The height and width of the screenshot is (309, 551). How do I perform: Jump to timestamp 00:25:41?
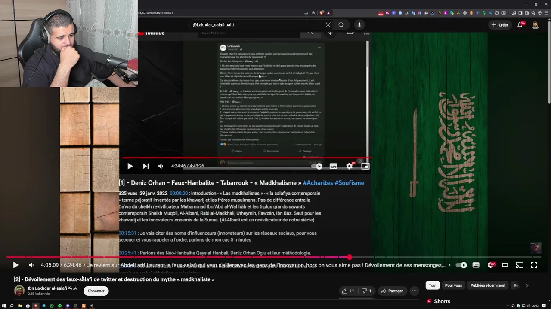tap(128, 253)
